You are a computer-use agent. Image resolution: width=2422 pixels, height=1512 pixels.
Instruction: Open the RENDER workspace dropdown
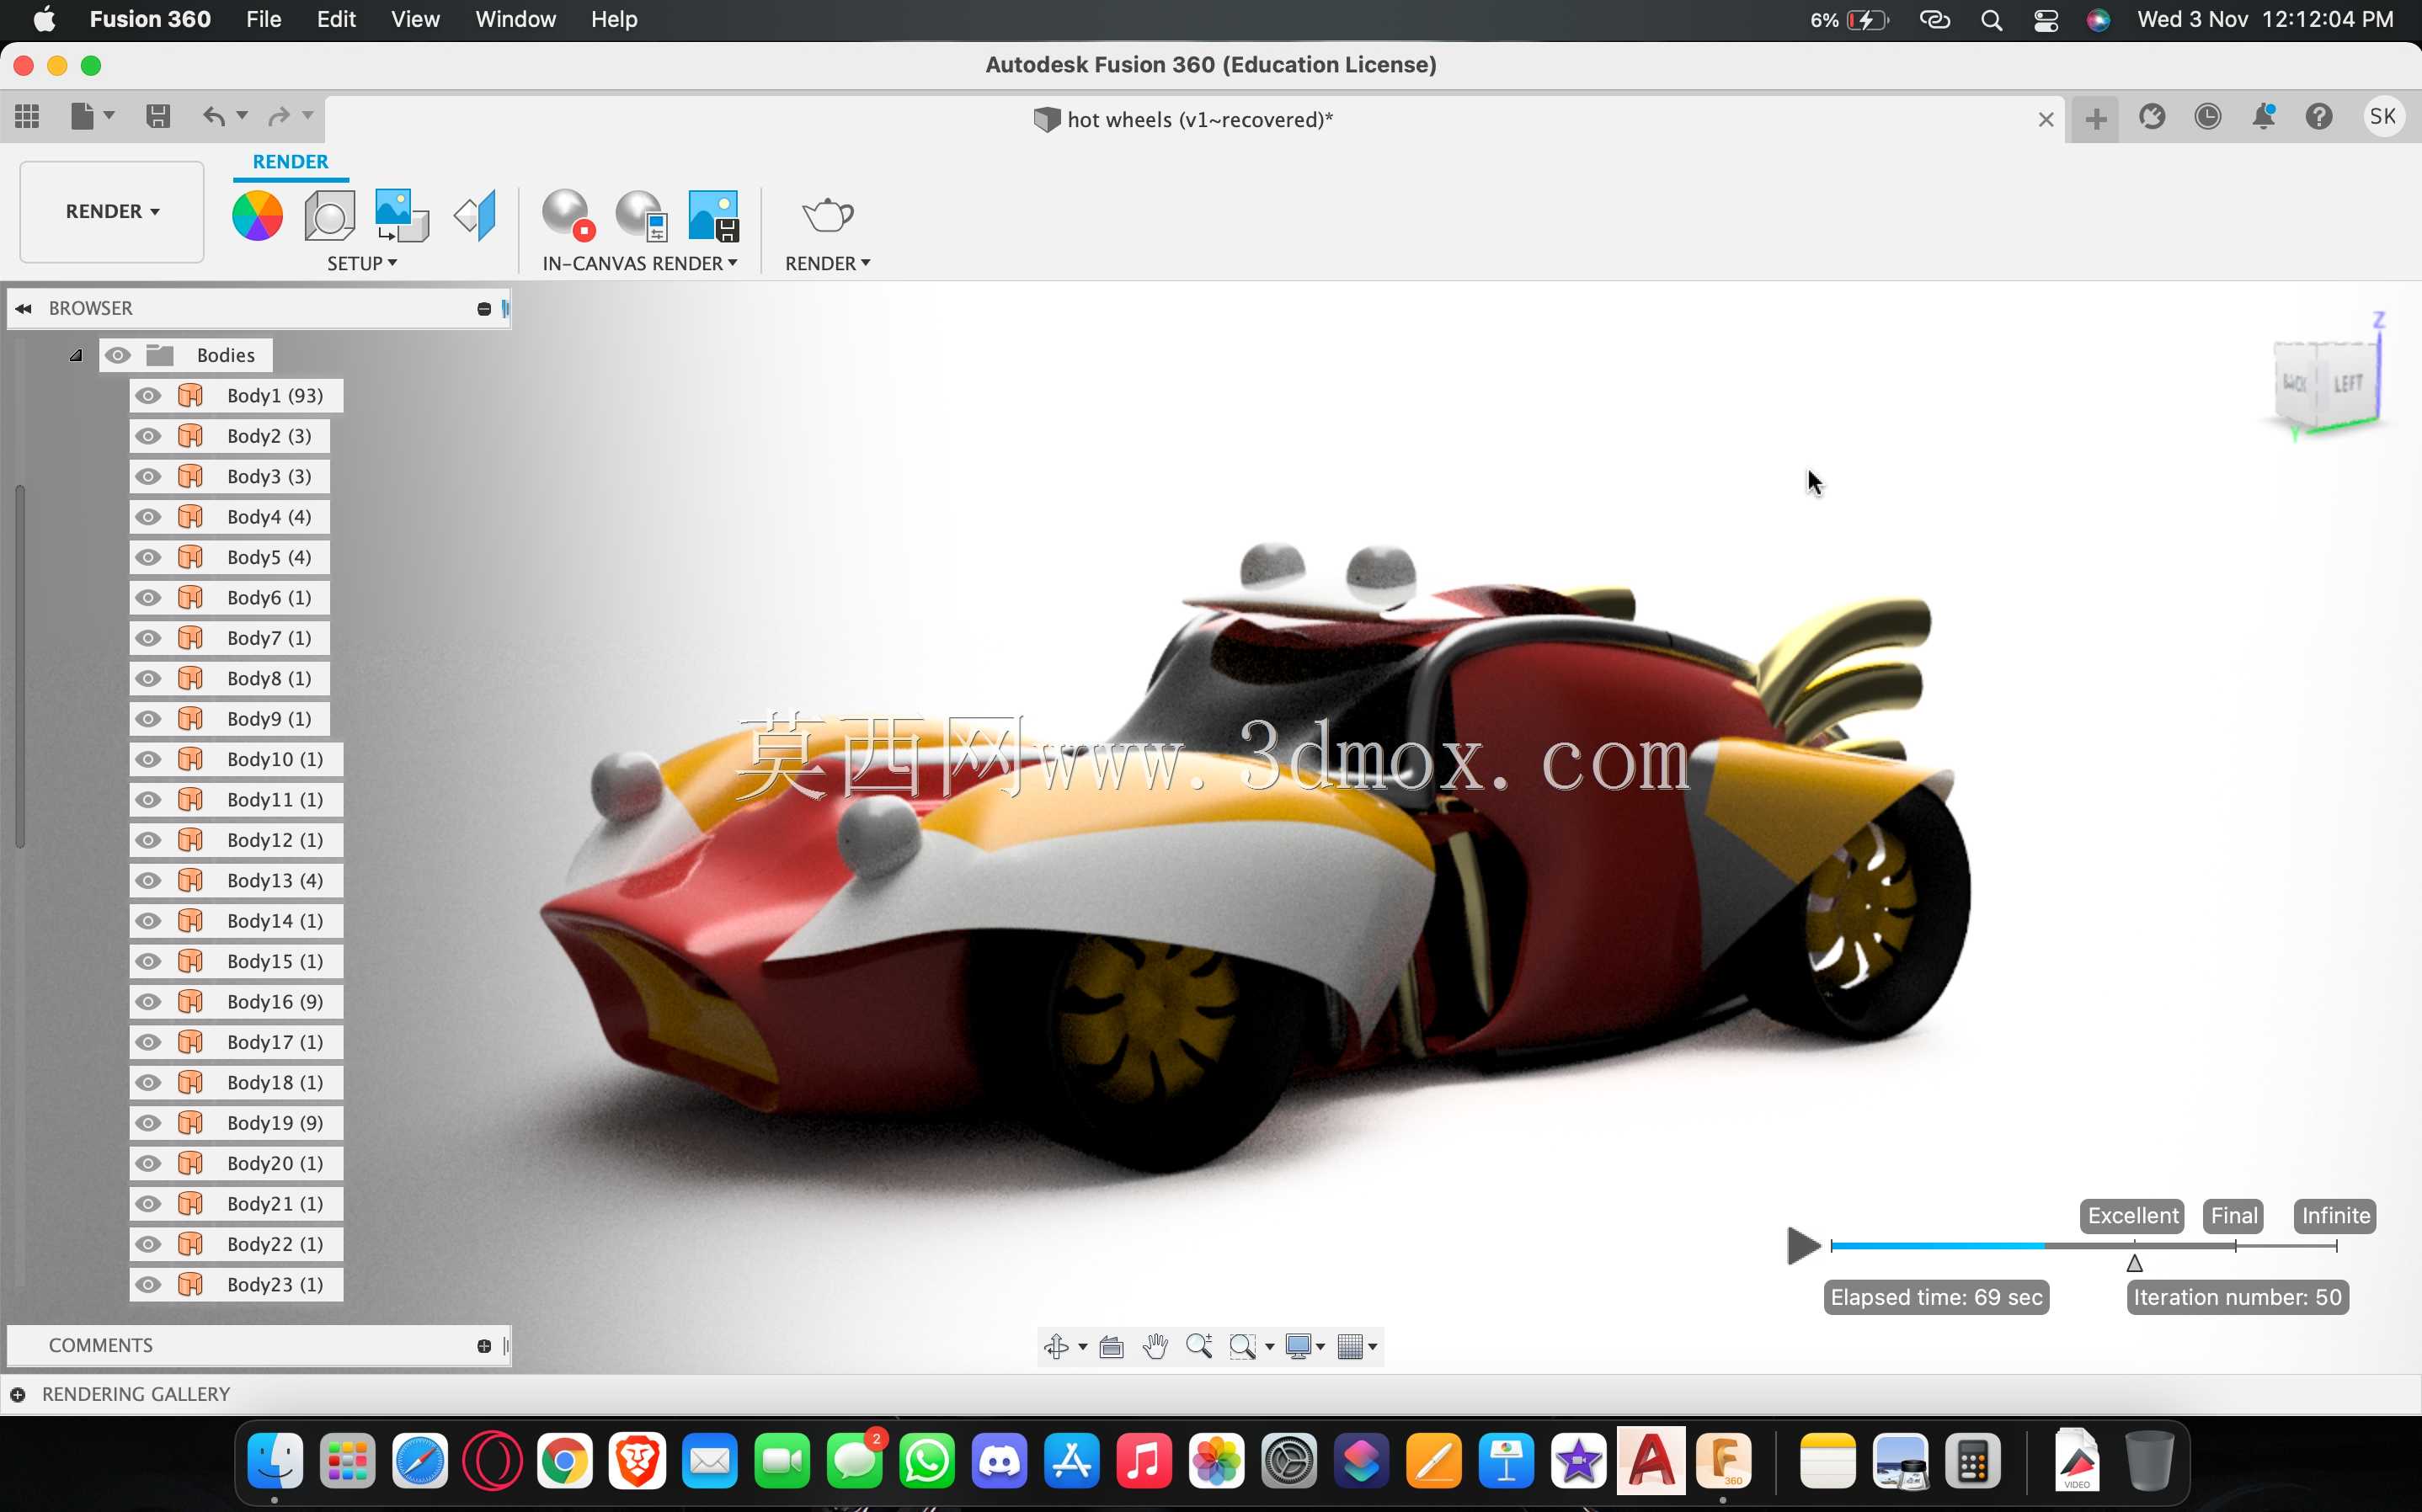pos(112,212)
